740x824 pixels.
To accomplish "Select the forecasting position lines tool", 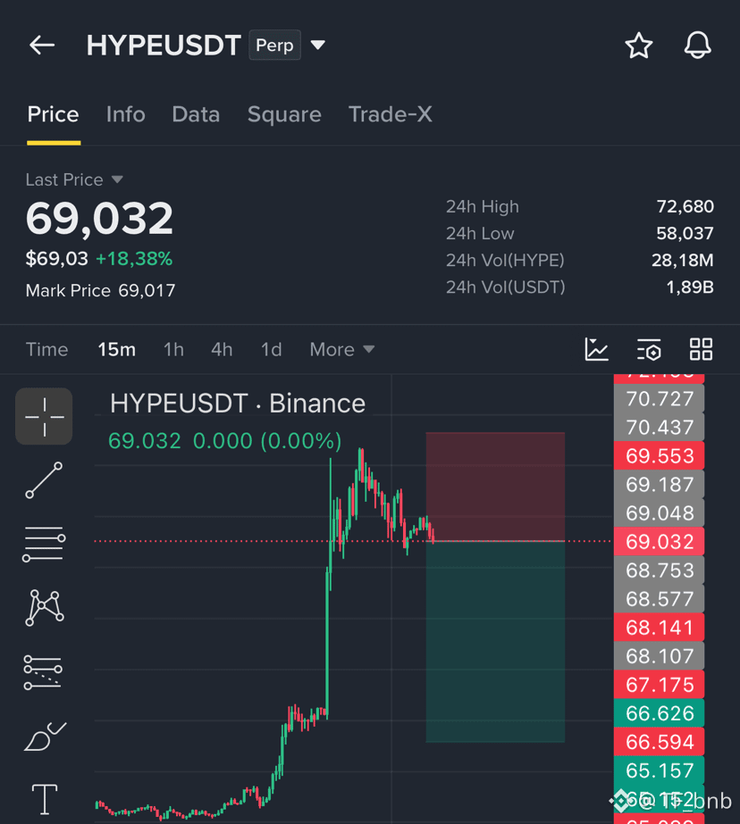I will click(43, 672).
